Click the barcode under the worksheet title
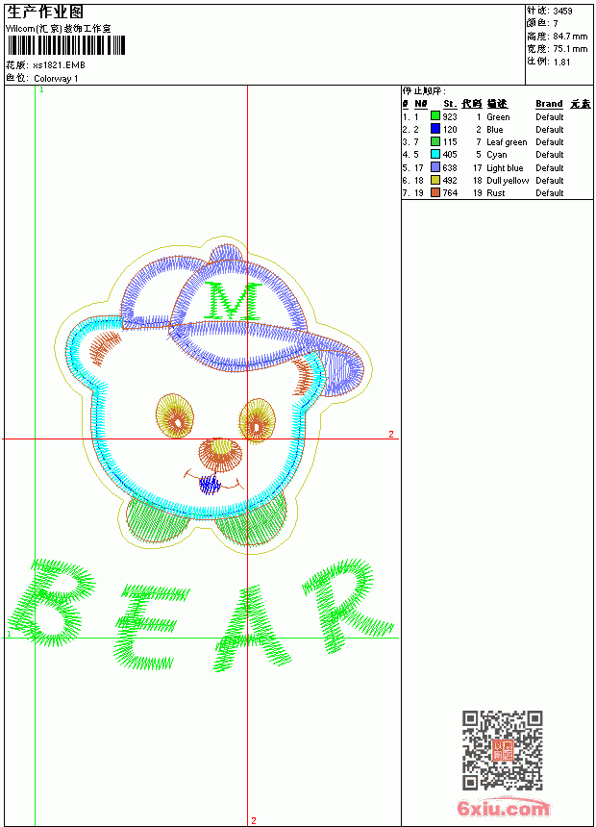This screenshot has width=596, height=827. point(66,45)
